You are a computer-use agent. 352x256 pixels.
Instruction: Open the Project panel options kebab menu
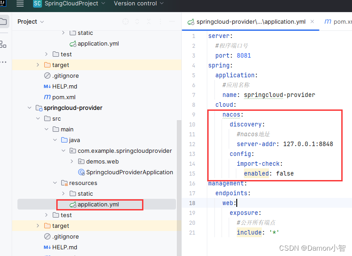(160, 21)
